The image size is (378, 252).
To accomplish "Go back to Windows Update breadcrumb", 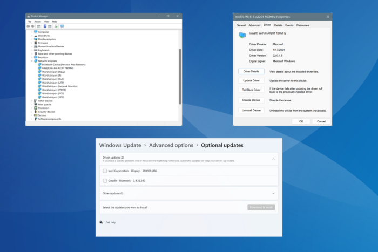I will (x=120, y=145).
